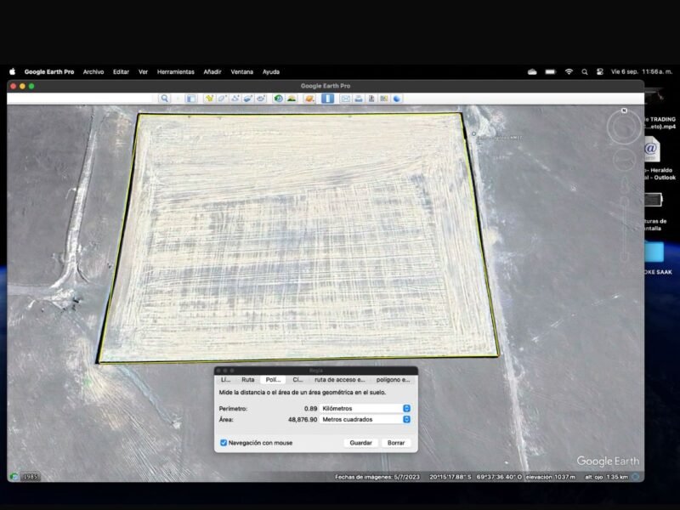Click the email envelope icon in the toolbar
This screenshot has height=510, width=680.
[x=346, y=99]
